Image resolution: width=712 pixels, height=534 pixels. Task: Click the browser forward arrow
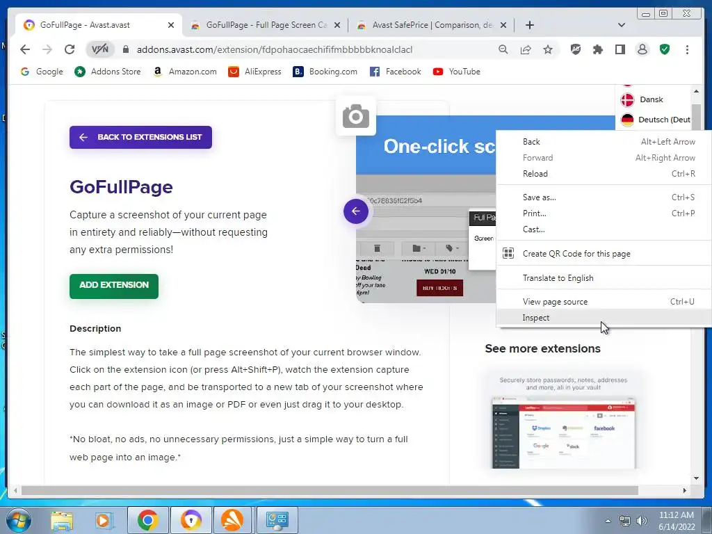[x=47, y=49]
